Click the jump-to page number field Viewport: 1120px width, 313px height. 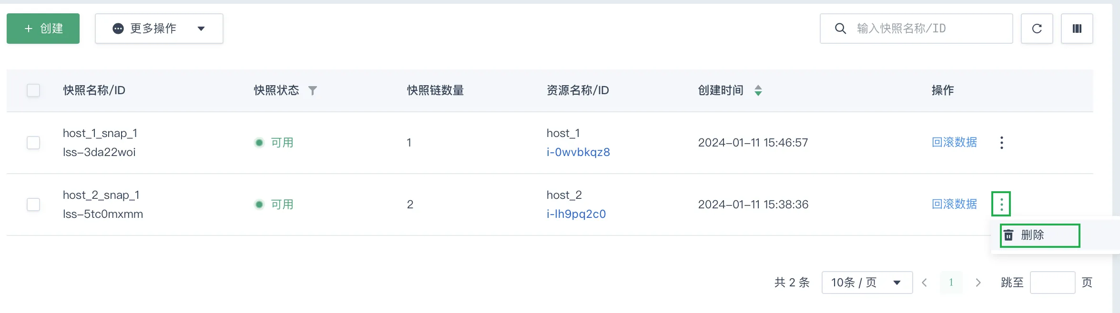click(1052, 283)
